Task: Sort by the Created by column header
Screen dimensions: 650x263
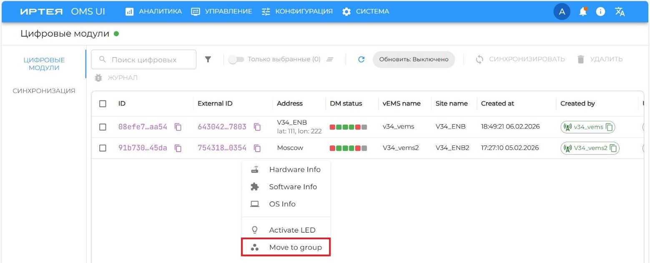Action: point(577,104)
